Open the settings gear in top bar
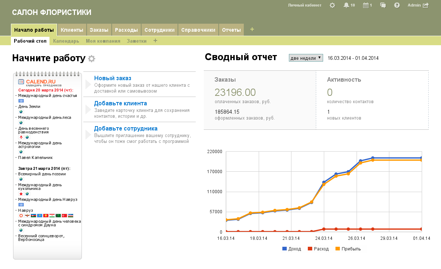The image size is (441, 269). click(x=332, y=5)
